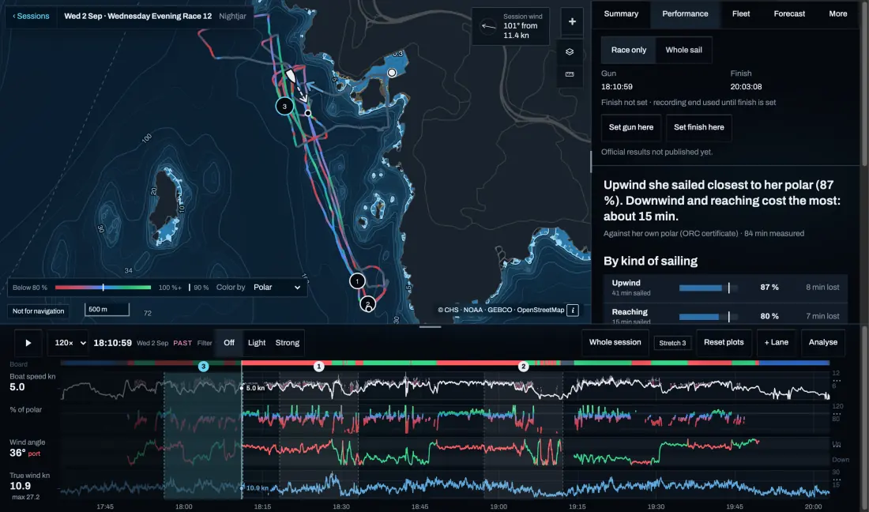This screenshot has width=869, height=512.
Task: Click the Reaching 80 % performance bar
Action: [x=709, y=316]
